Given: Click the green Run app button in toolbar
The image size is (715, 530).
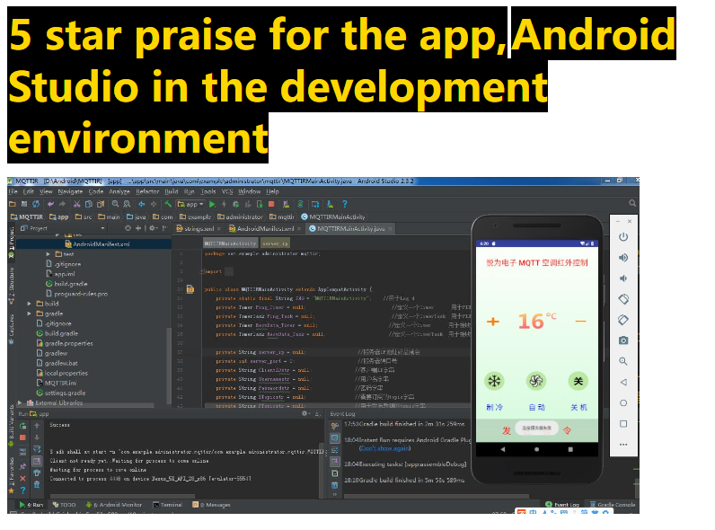Looking at the screenshot, I should (212, 204).
